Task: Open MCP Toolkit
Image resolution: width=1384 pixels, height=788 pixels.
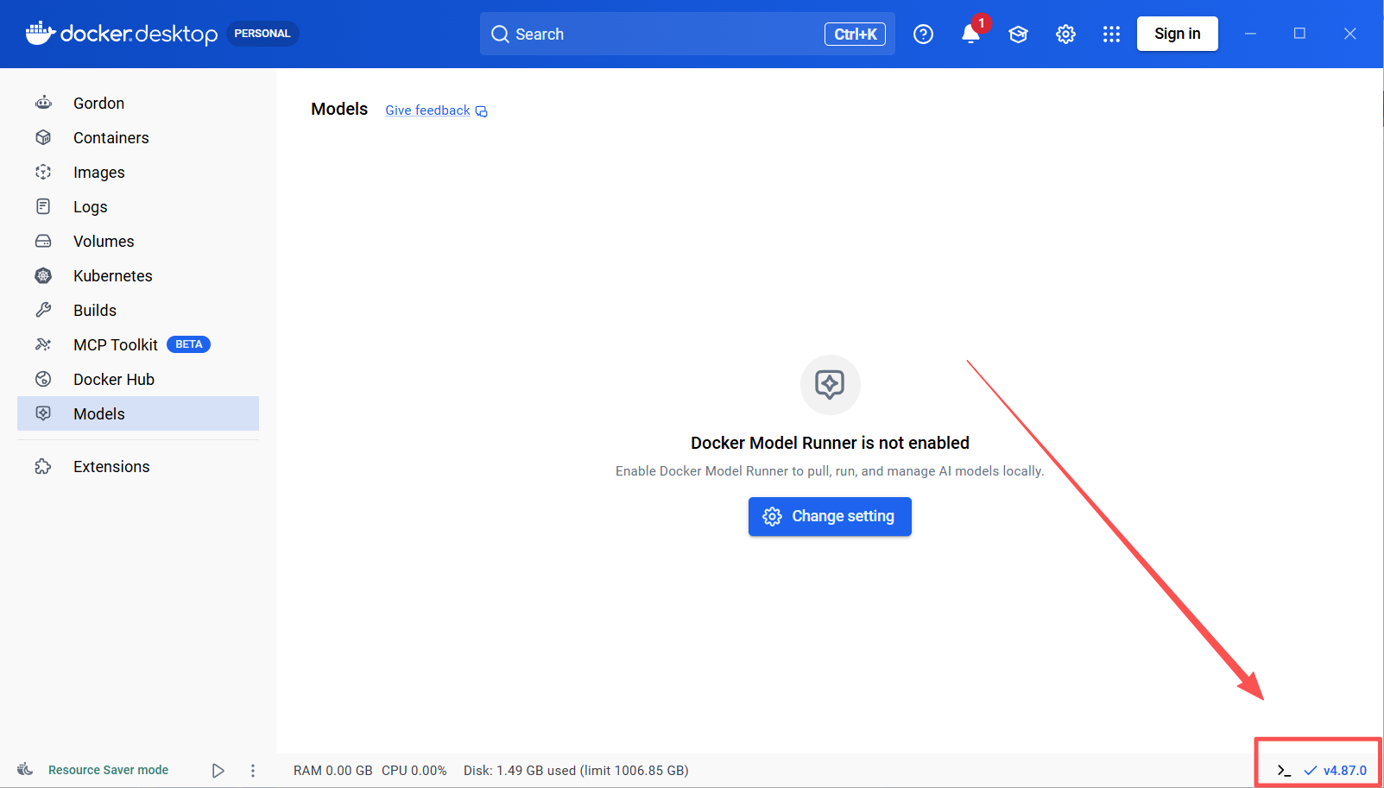Action: tap(138, 344)
